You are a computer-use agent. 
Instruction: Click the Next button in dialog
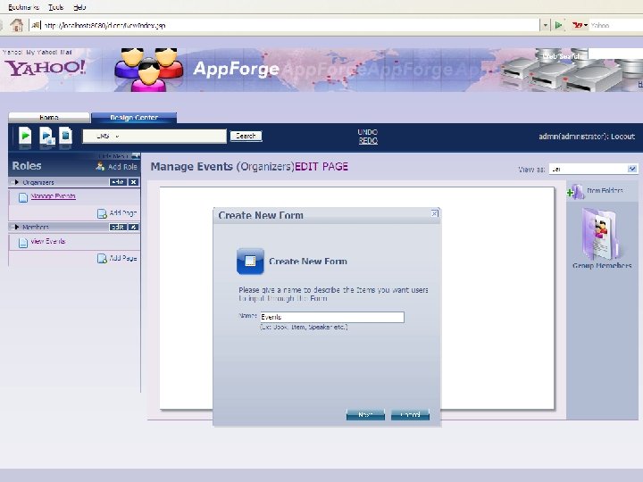pyautogui.click(x=365, y=415)
